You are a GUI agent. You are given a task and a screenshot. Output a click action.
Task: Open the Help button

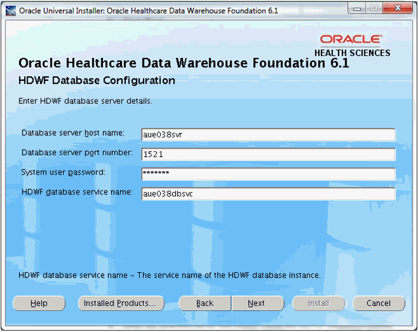(x=39, y=303)
